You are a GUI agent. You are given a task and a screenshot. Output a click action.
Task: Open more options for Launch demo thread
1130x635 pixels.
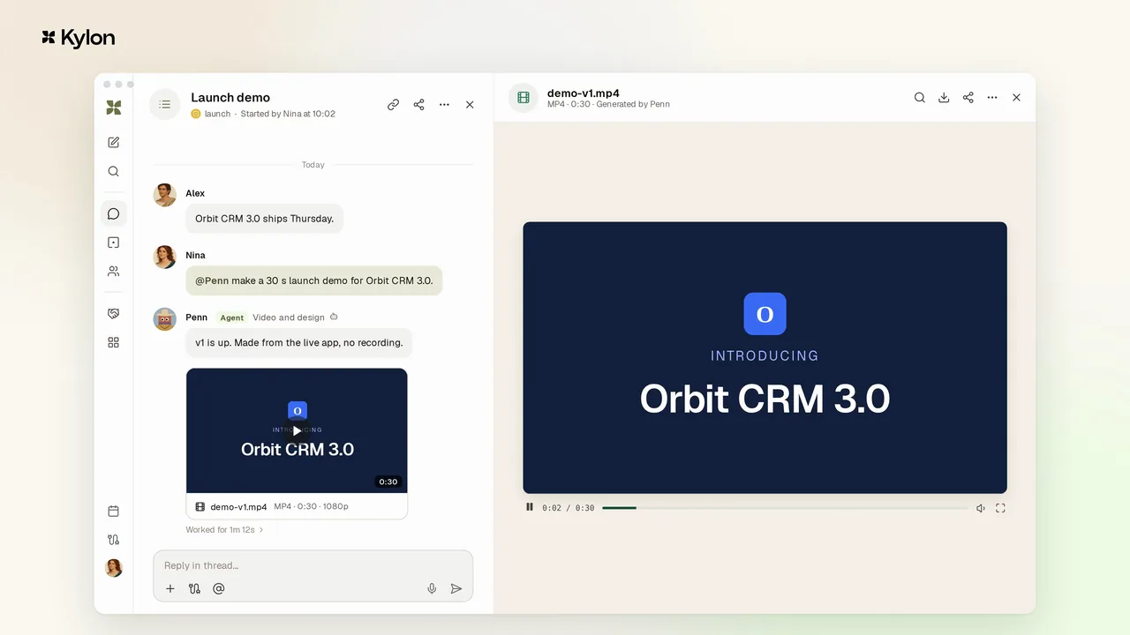(444, 104)
